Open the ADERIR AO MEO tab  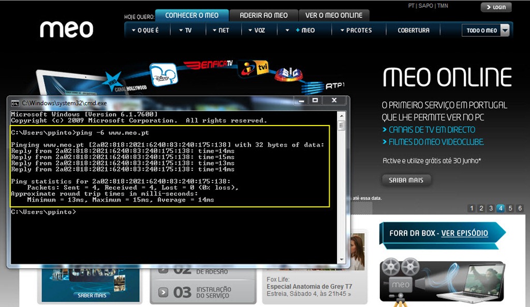[263, 15]
